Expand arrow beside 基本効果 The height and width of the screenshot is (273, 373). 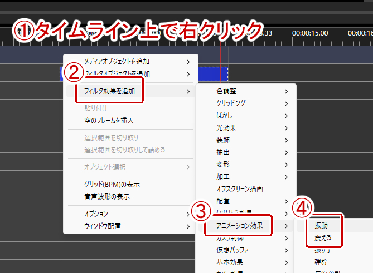(x=287, y=263)
